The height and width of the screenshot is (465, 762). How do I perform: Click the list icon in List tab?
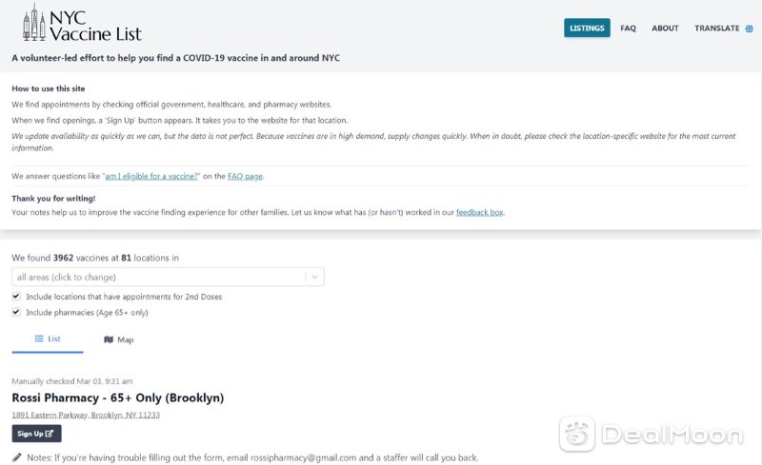(39, 339)
